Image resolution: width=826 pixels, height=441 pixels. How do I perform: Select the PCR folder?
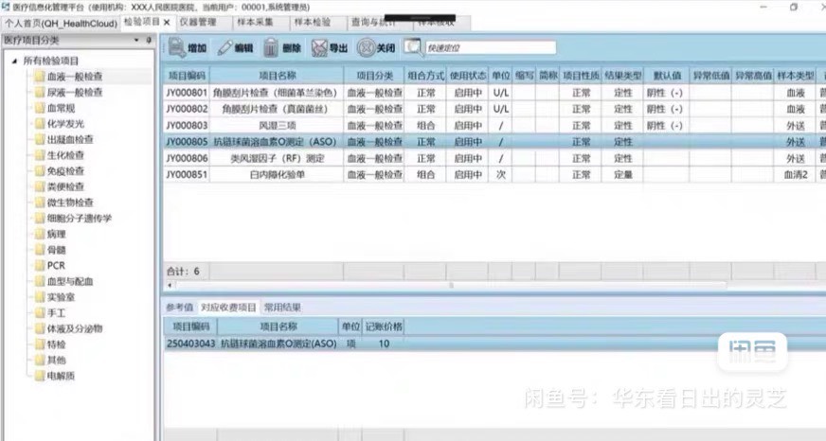tap(50, 266)
